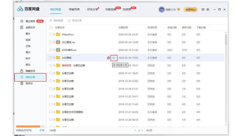Image resolution: width=242 pixels, height=136 pixels.
Task: Click scrollbar down arrow of the share list
Action: click(x=226, y=125)
